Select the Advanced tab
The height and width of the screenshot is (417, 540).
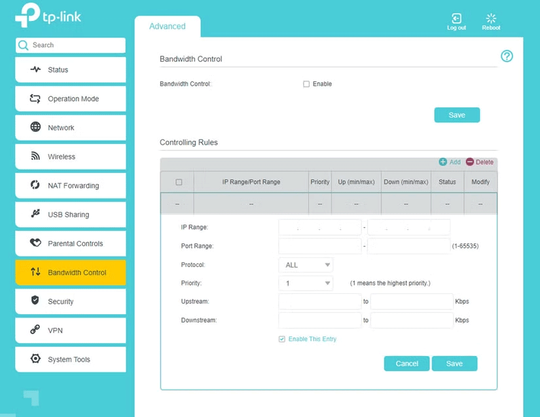pos(168,26)
